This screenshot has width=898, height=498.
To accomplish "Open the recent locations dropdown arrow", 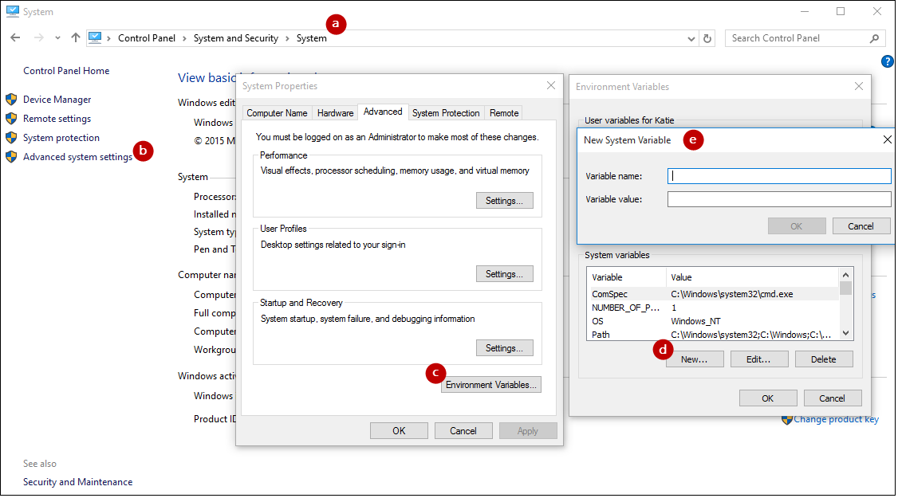I will (57, 38).
